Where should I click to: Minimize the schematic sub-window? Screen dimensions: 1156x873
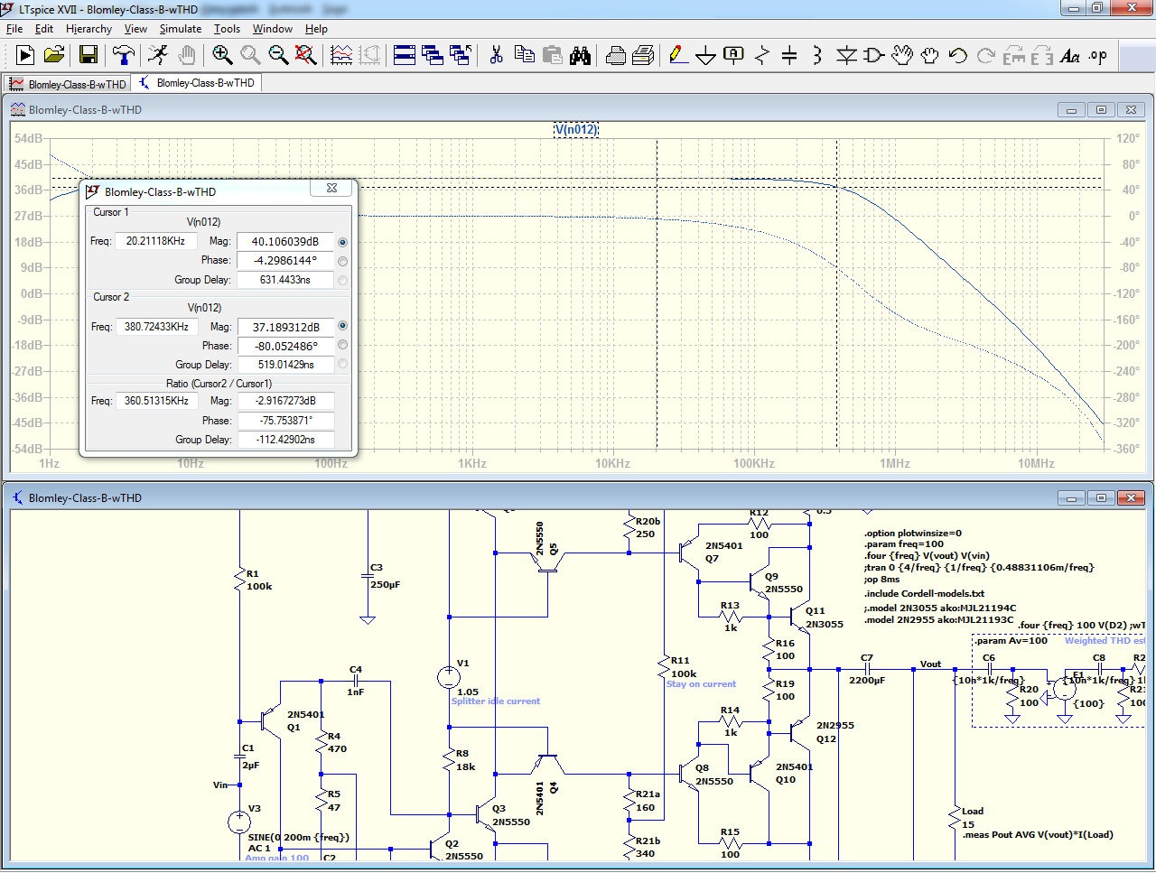click(x=1071, y=498)
